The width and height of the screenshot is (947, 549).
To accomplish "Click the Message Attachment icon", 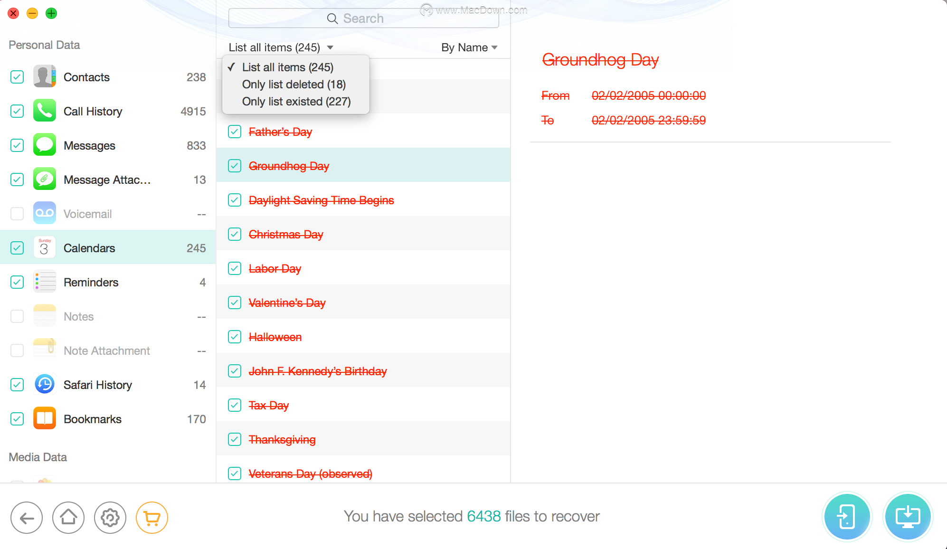I will 45,179.
